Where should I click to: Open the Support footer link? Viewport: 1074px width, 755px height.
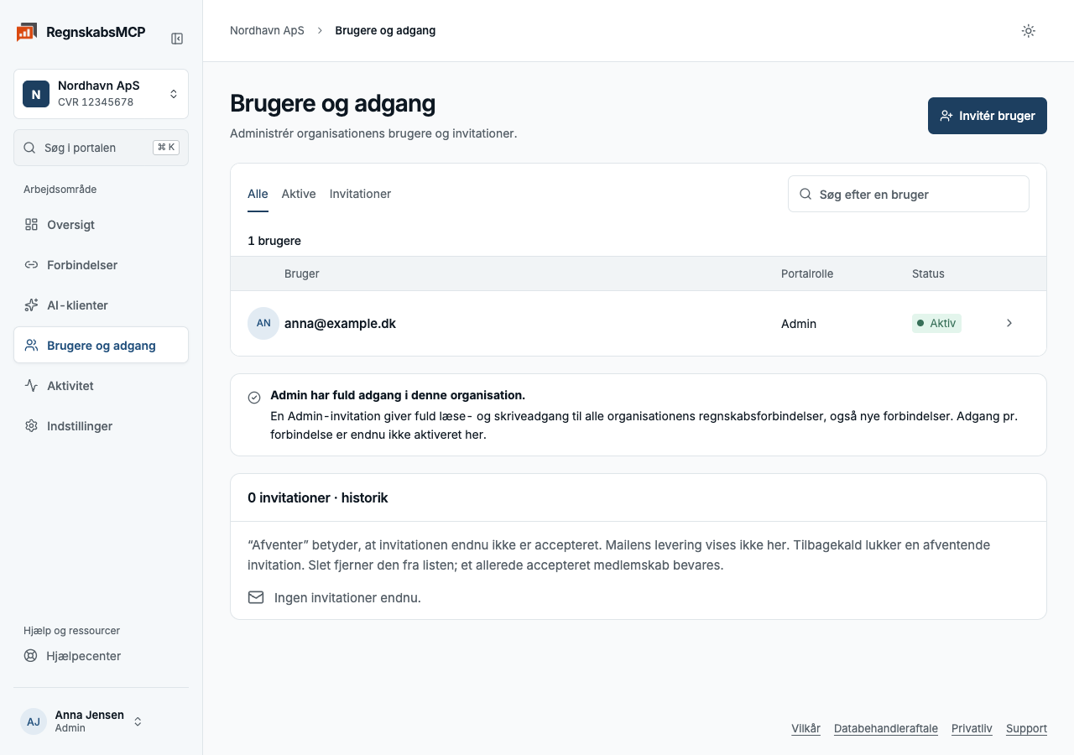[x=1026, y=728]
